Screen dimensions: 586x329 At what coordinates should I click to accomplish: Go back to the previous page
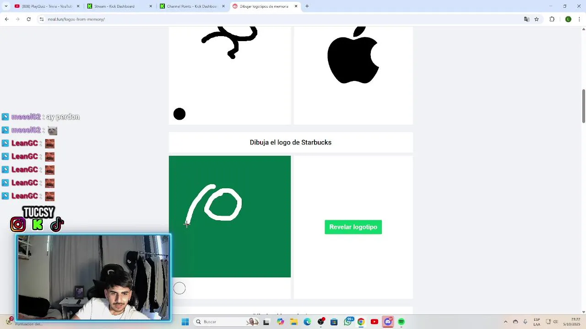coord(6,19)
